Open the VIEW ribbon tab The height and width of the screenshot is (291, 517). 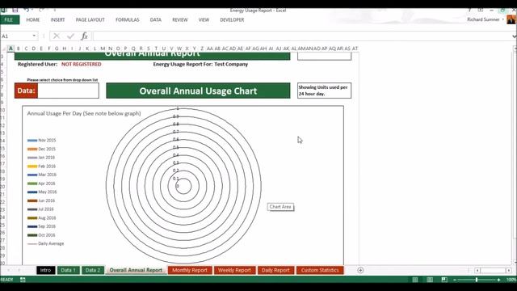point(204,19)
